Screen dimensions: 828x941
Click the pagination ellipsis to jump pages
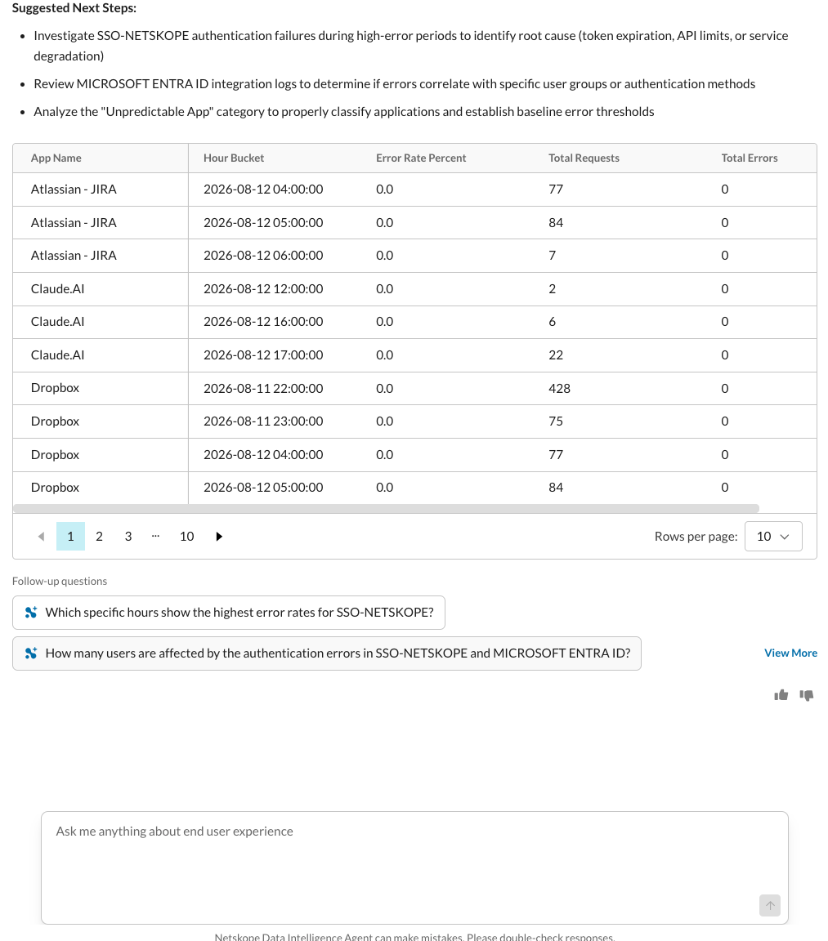coord(155,537)
